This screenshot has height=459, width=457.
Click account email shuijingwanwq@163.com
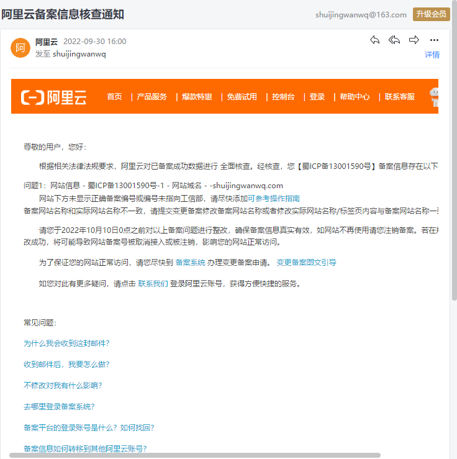[361, 15]
